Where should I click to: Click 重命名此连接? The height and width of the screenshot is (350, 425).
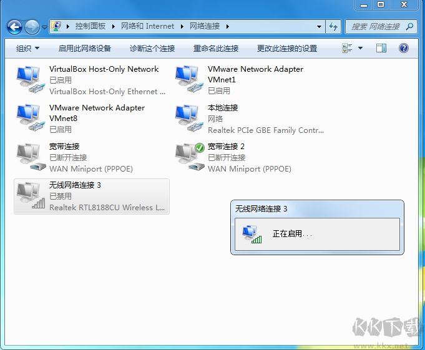[216, 49]
